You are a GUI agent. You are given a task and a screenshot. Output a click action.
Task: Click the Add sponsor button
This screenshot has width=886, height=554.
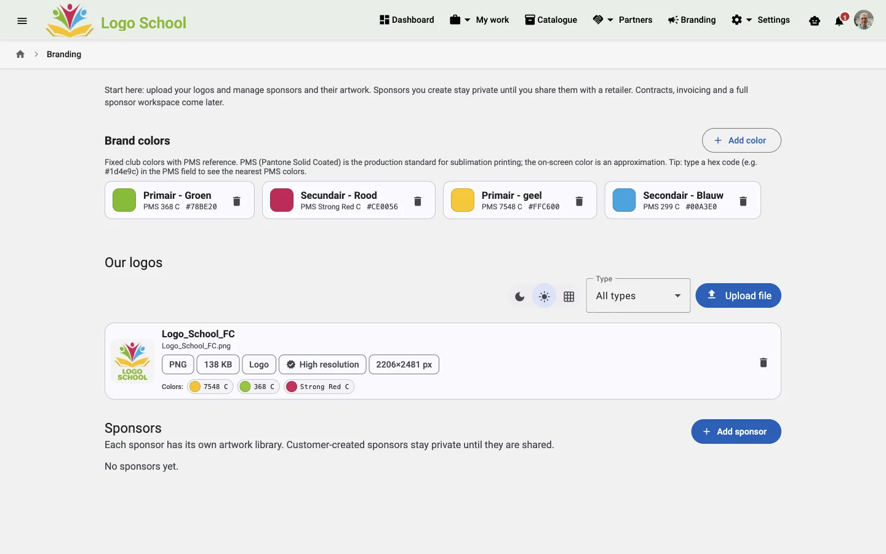pos(736,432)
